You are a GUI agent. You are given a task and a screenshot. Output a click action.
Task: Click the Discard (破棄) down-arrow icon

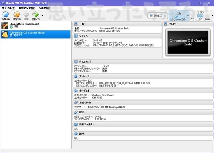[26, 14]
